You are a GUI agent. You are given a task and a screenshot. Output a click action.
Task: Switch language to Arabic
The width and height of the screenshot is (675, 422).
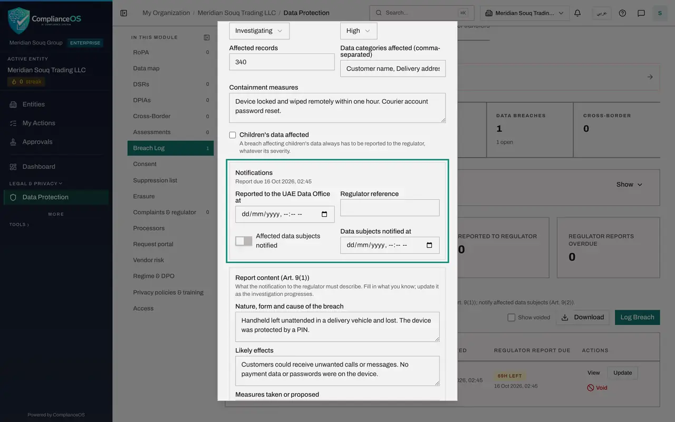point(602,13)
